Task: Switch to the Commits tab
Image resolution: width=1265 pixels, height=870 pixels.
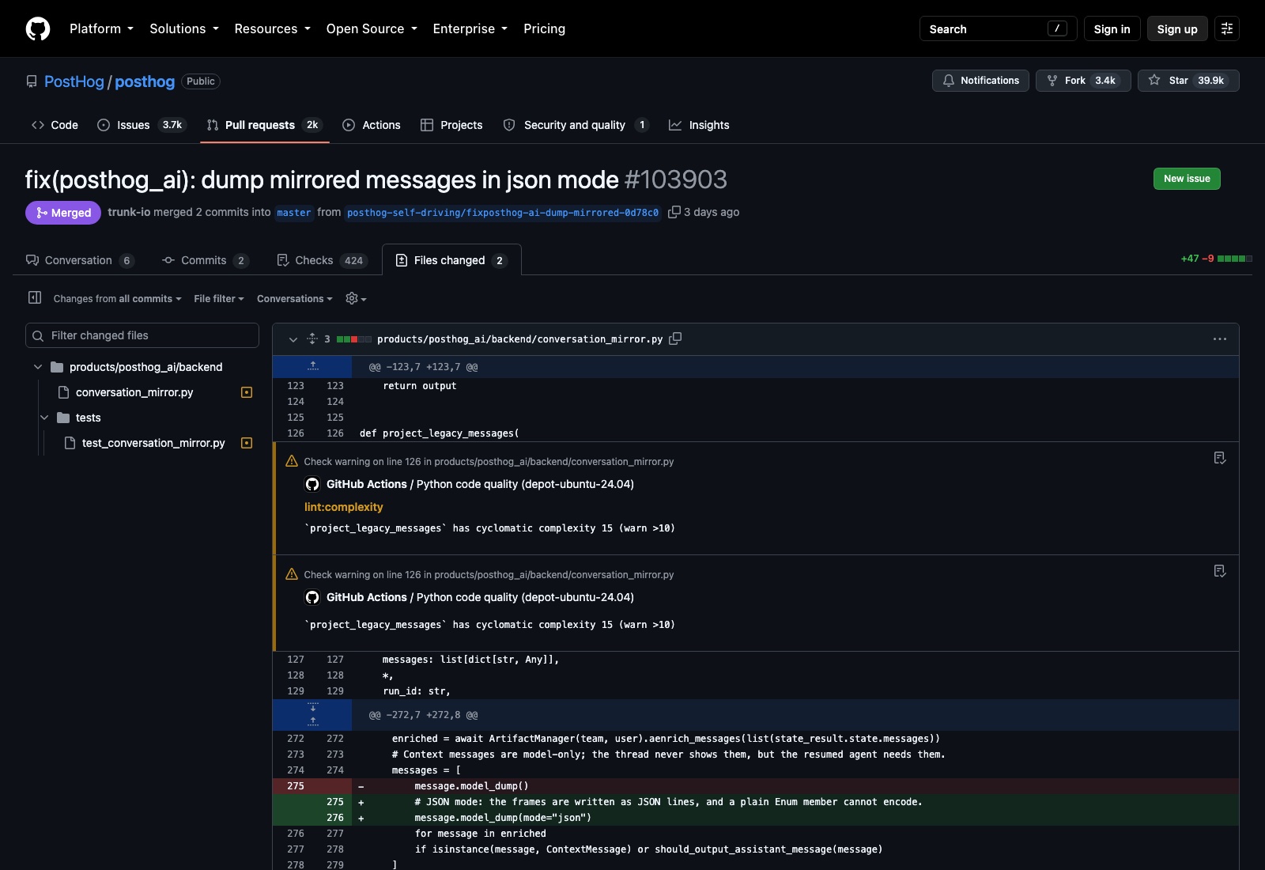Action: coord(206,260)
